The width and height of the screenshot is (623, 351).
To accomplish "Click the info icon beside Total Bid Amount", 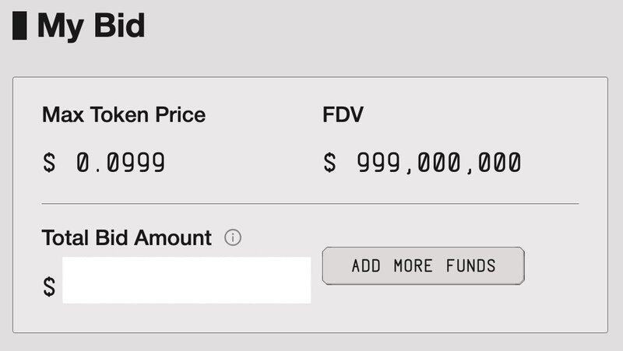I will [232, 238].
